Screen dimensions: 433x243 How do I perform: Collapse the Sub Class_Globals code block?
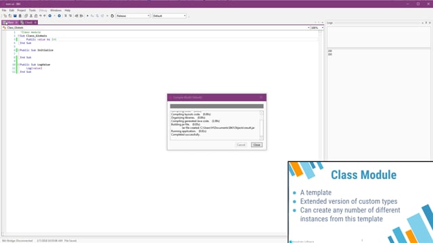[x=19, y=36]
